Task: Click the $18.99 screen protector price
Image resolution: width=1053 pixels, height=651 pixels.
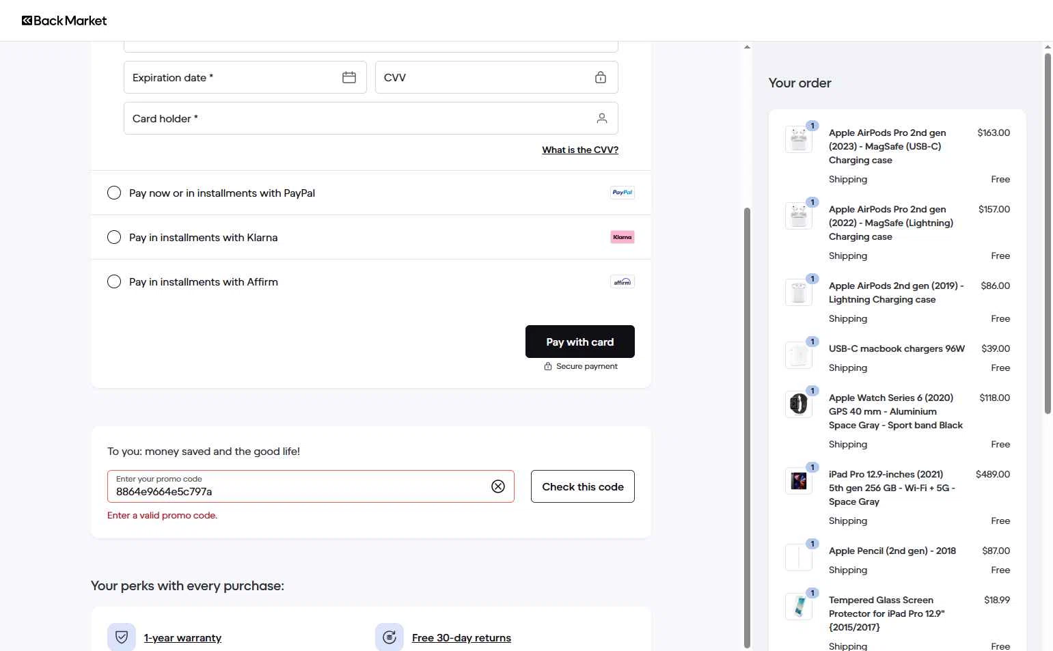Action: coord(997,600)
